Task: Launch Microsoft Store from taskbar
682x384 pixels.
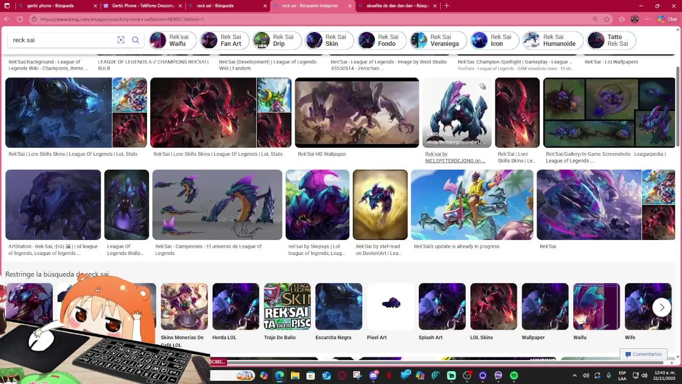Action: pyautogui.click(x=311, y=375)
